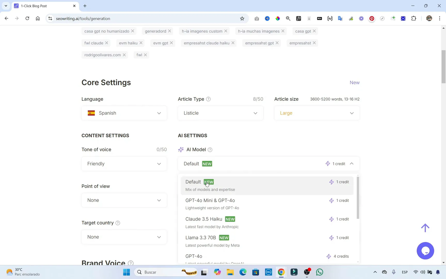
Task: Remove the fwl claude tag
Action: tap(107, 43)
